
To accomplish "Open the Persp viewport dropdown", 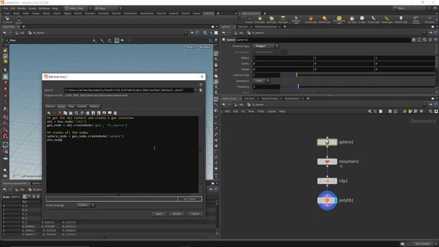I will click(190, 47).
